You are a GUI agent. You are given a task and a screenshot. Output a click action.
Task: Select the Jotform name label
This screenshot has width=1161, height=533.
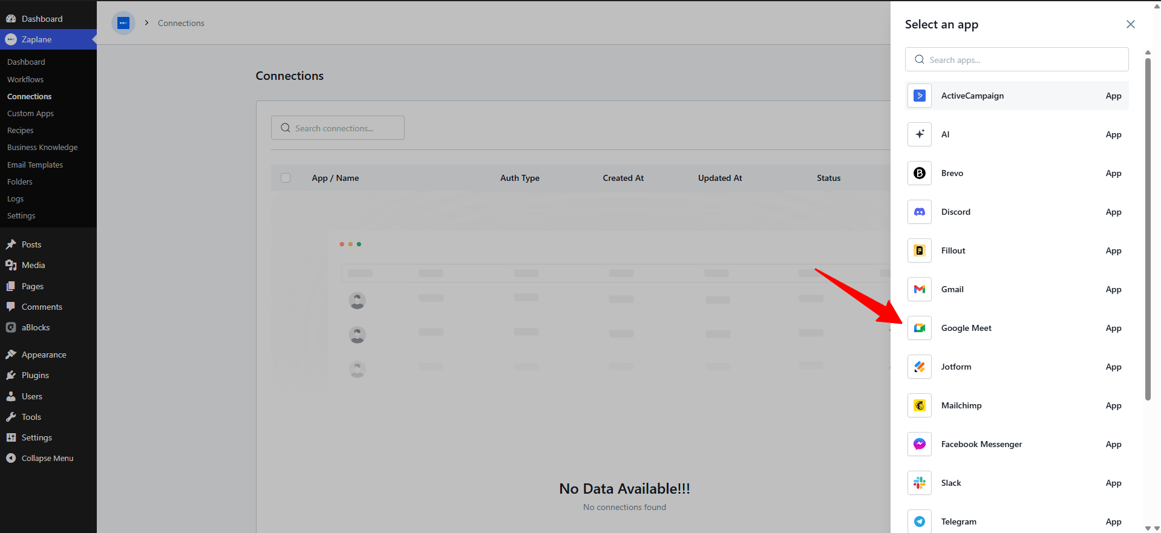[x=956, y=367]
